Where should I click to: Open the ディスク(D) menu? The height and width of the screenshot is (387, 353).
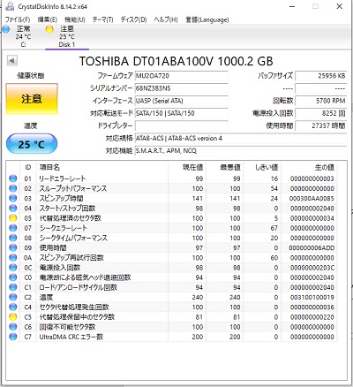[x=133, y=19]
